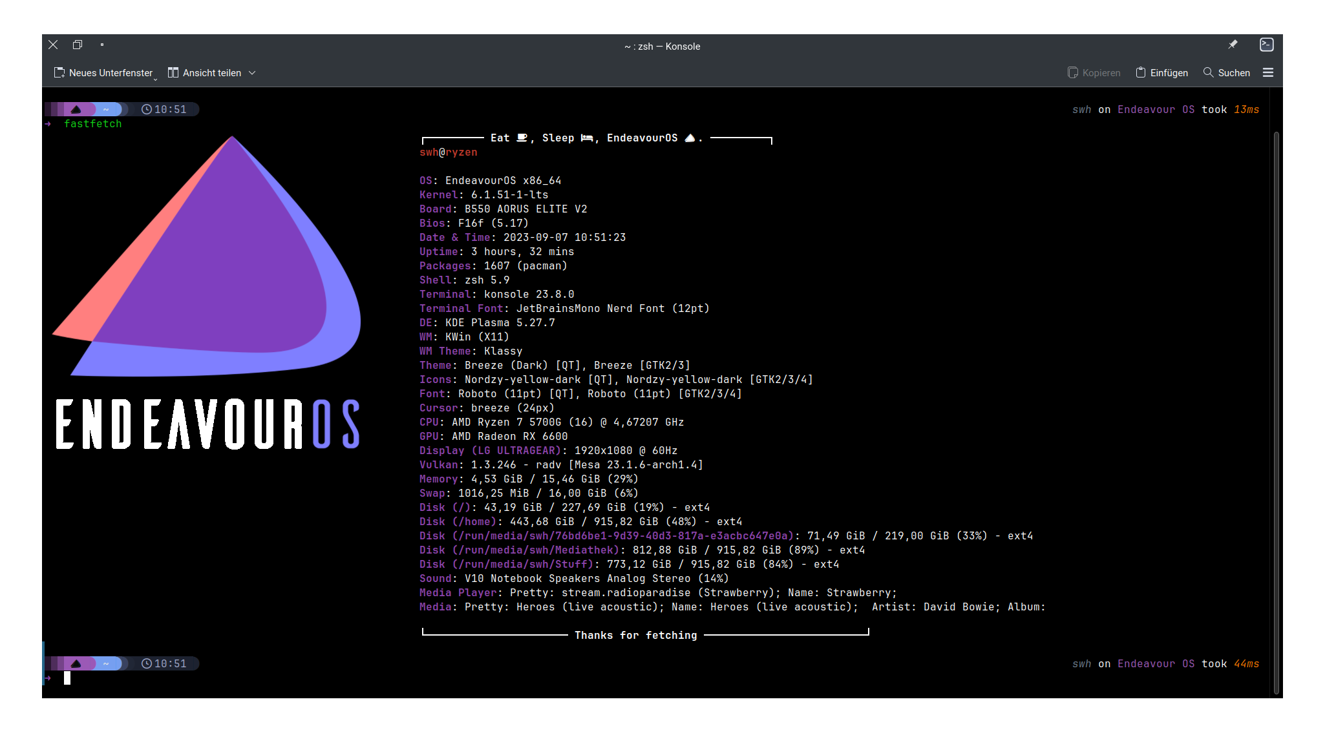The width and height of the screenshot is (1325, 748).
Task: Click the Disk Stuff usage line
Action: pos(630,565)
